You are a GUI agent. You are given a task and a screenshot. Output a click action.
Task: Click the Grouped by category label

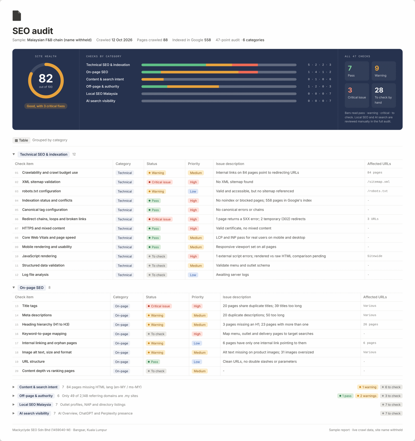tap(50, 140)
